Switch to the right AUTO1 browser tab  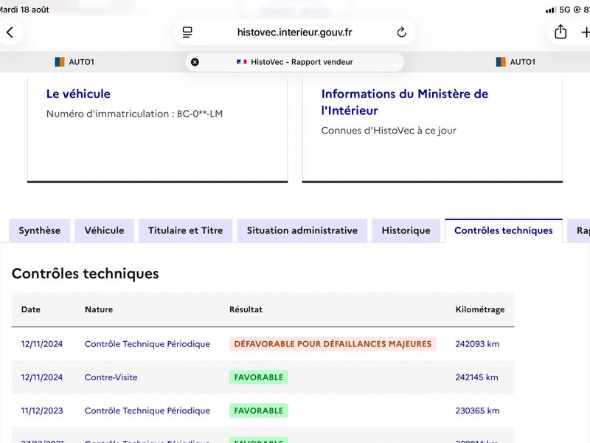[x=516, y=62]
